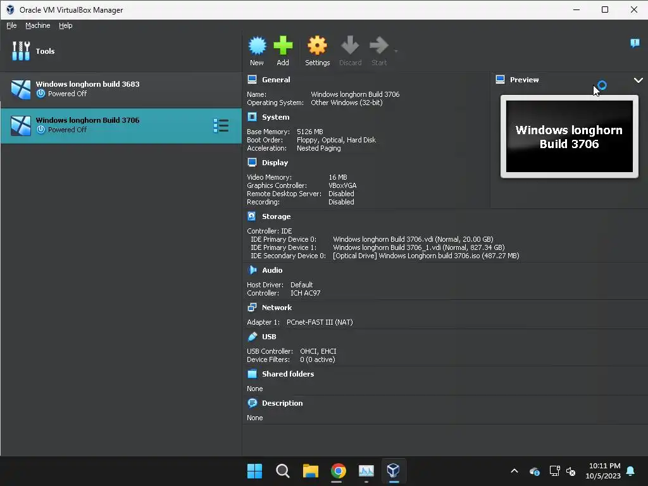Open the Audio section heading link
The image size is (648, 486).
[x=272, y=270]
